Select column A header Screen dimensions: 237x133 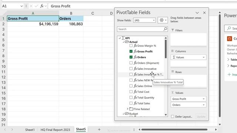tap(33, 13)
